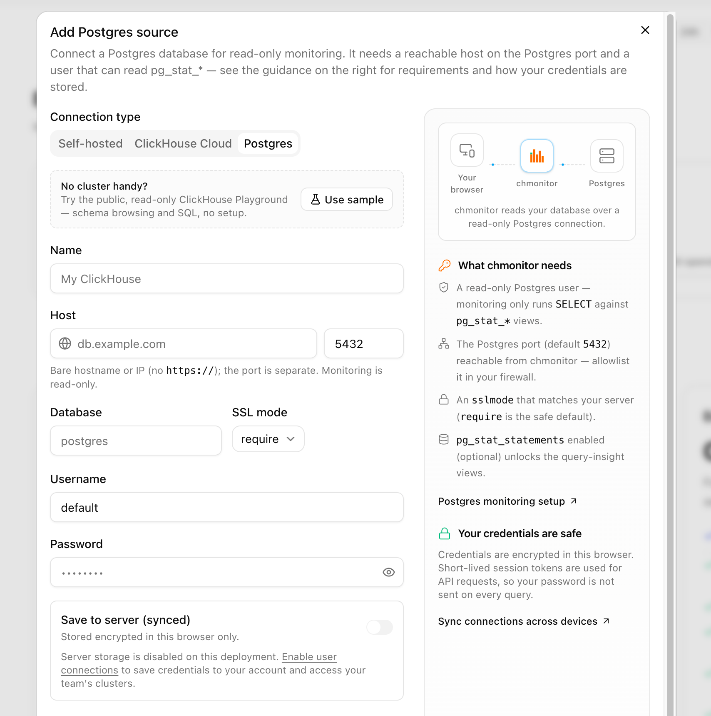Image resolution: width=711 pixels, height=716 pixels.
Task: Select the Postgres connection type tab
Action: click(268, 143)
